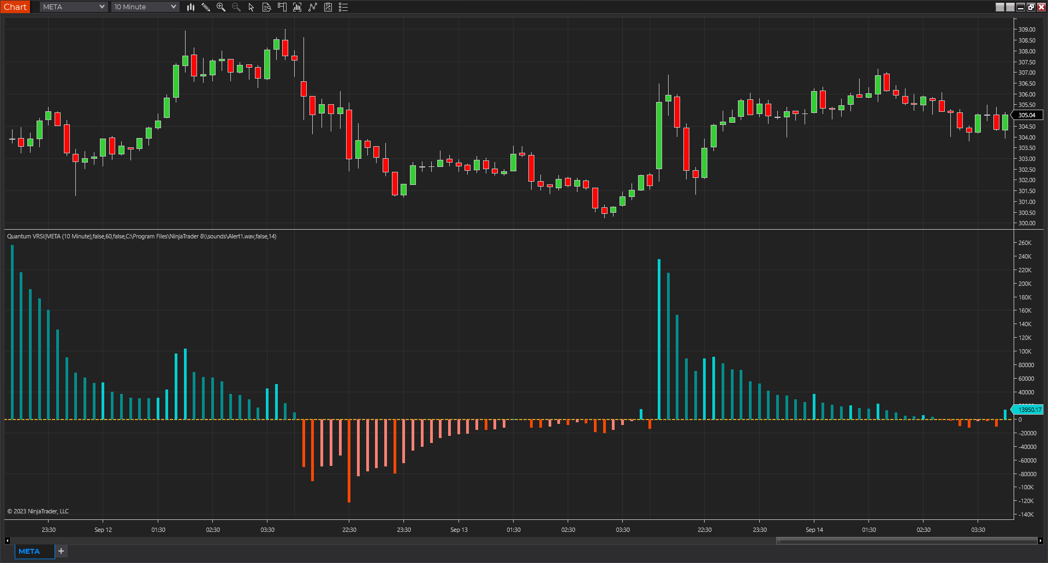Select the cursor pointer tool
Screen dimensions: 1048x563
(252, 7)
